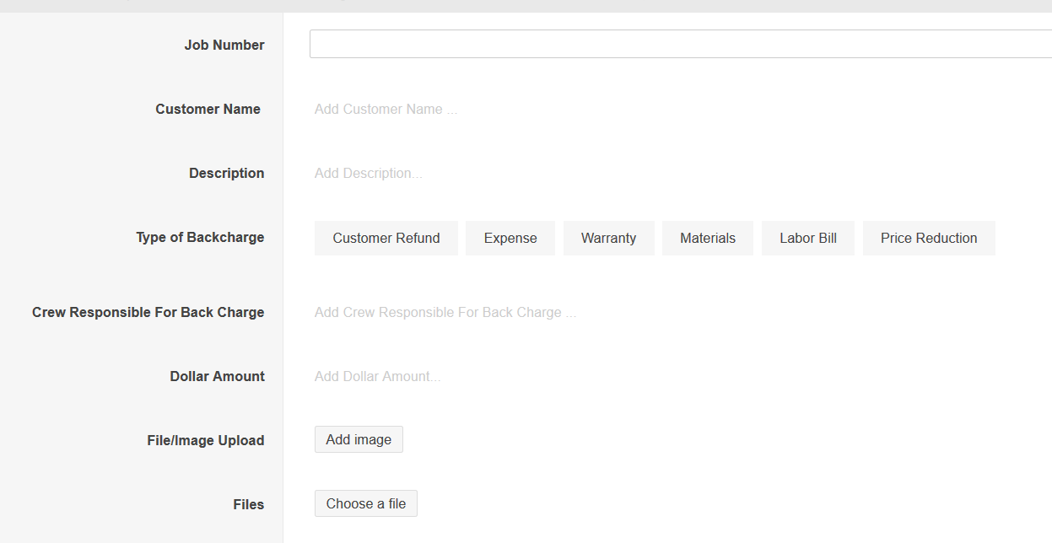
Task: Click the Dollar Amount label
Action: coord(217,377)
